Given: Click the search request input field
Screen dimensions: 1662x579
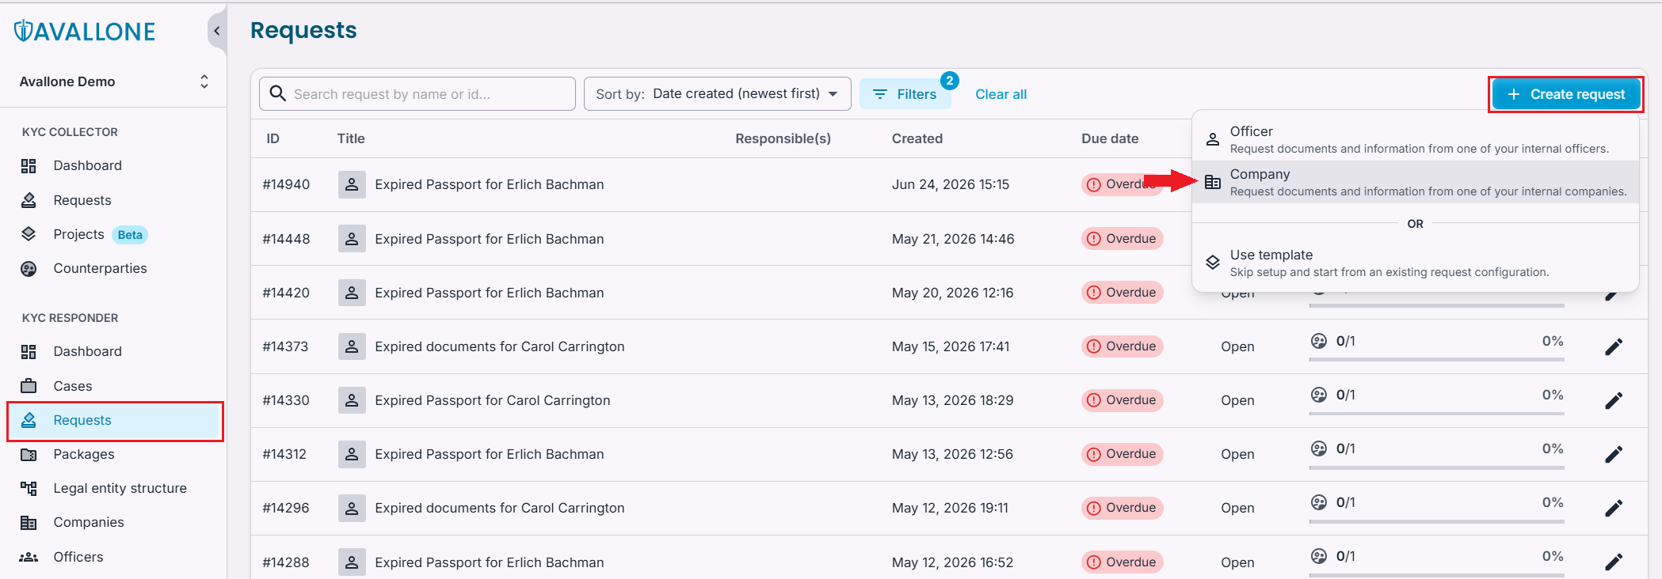Looking at the screenshot, I should (x=417, y=93).
